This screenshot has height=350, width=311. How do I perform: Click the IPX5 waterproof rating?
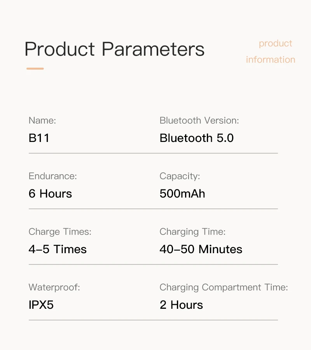pyautogui.click(x=41, y=304)
